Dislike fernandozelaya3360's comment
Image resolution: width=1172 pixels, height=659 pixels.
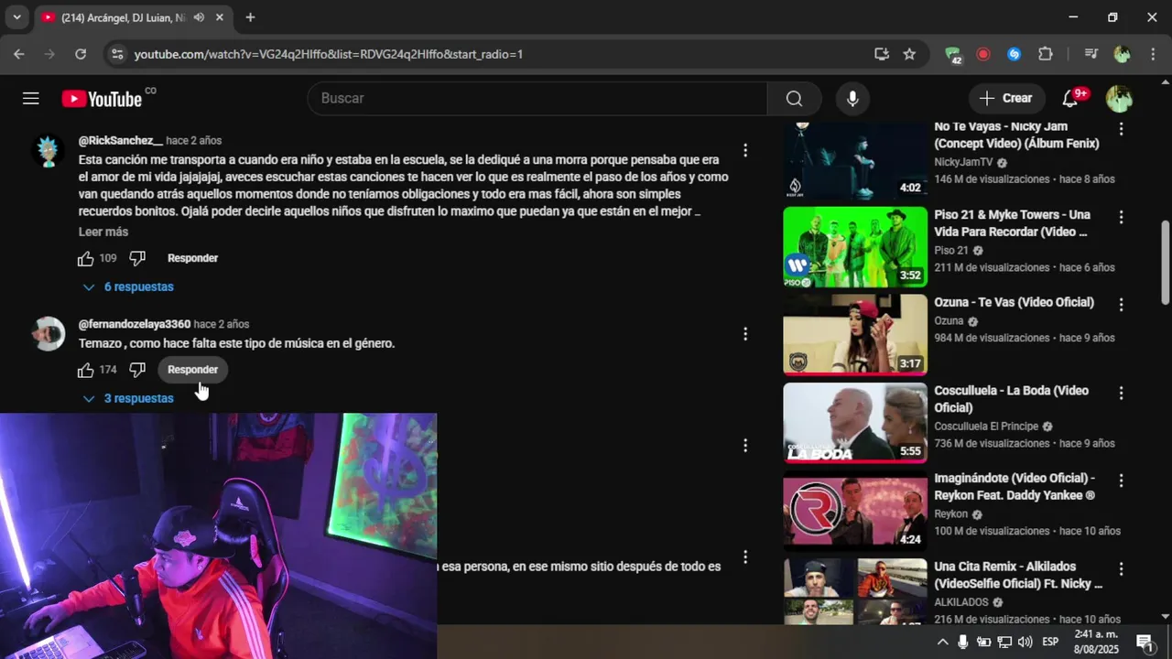pyautogui.click(x=137, y=370)
